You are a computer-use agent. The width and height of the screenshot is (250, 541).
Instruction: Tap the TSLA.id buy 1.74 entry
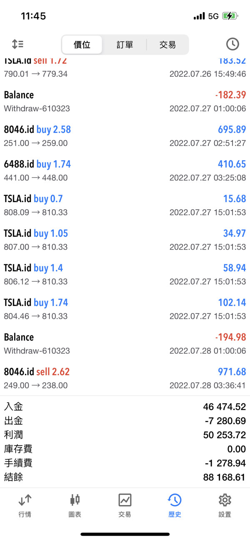[x=125, y=309]
